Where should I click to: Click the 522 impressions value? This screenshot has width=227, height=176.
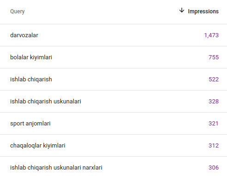(214, 79)
